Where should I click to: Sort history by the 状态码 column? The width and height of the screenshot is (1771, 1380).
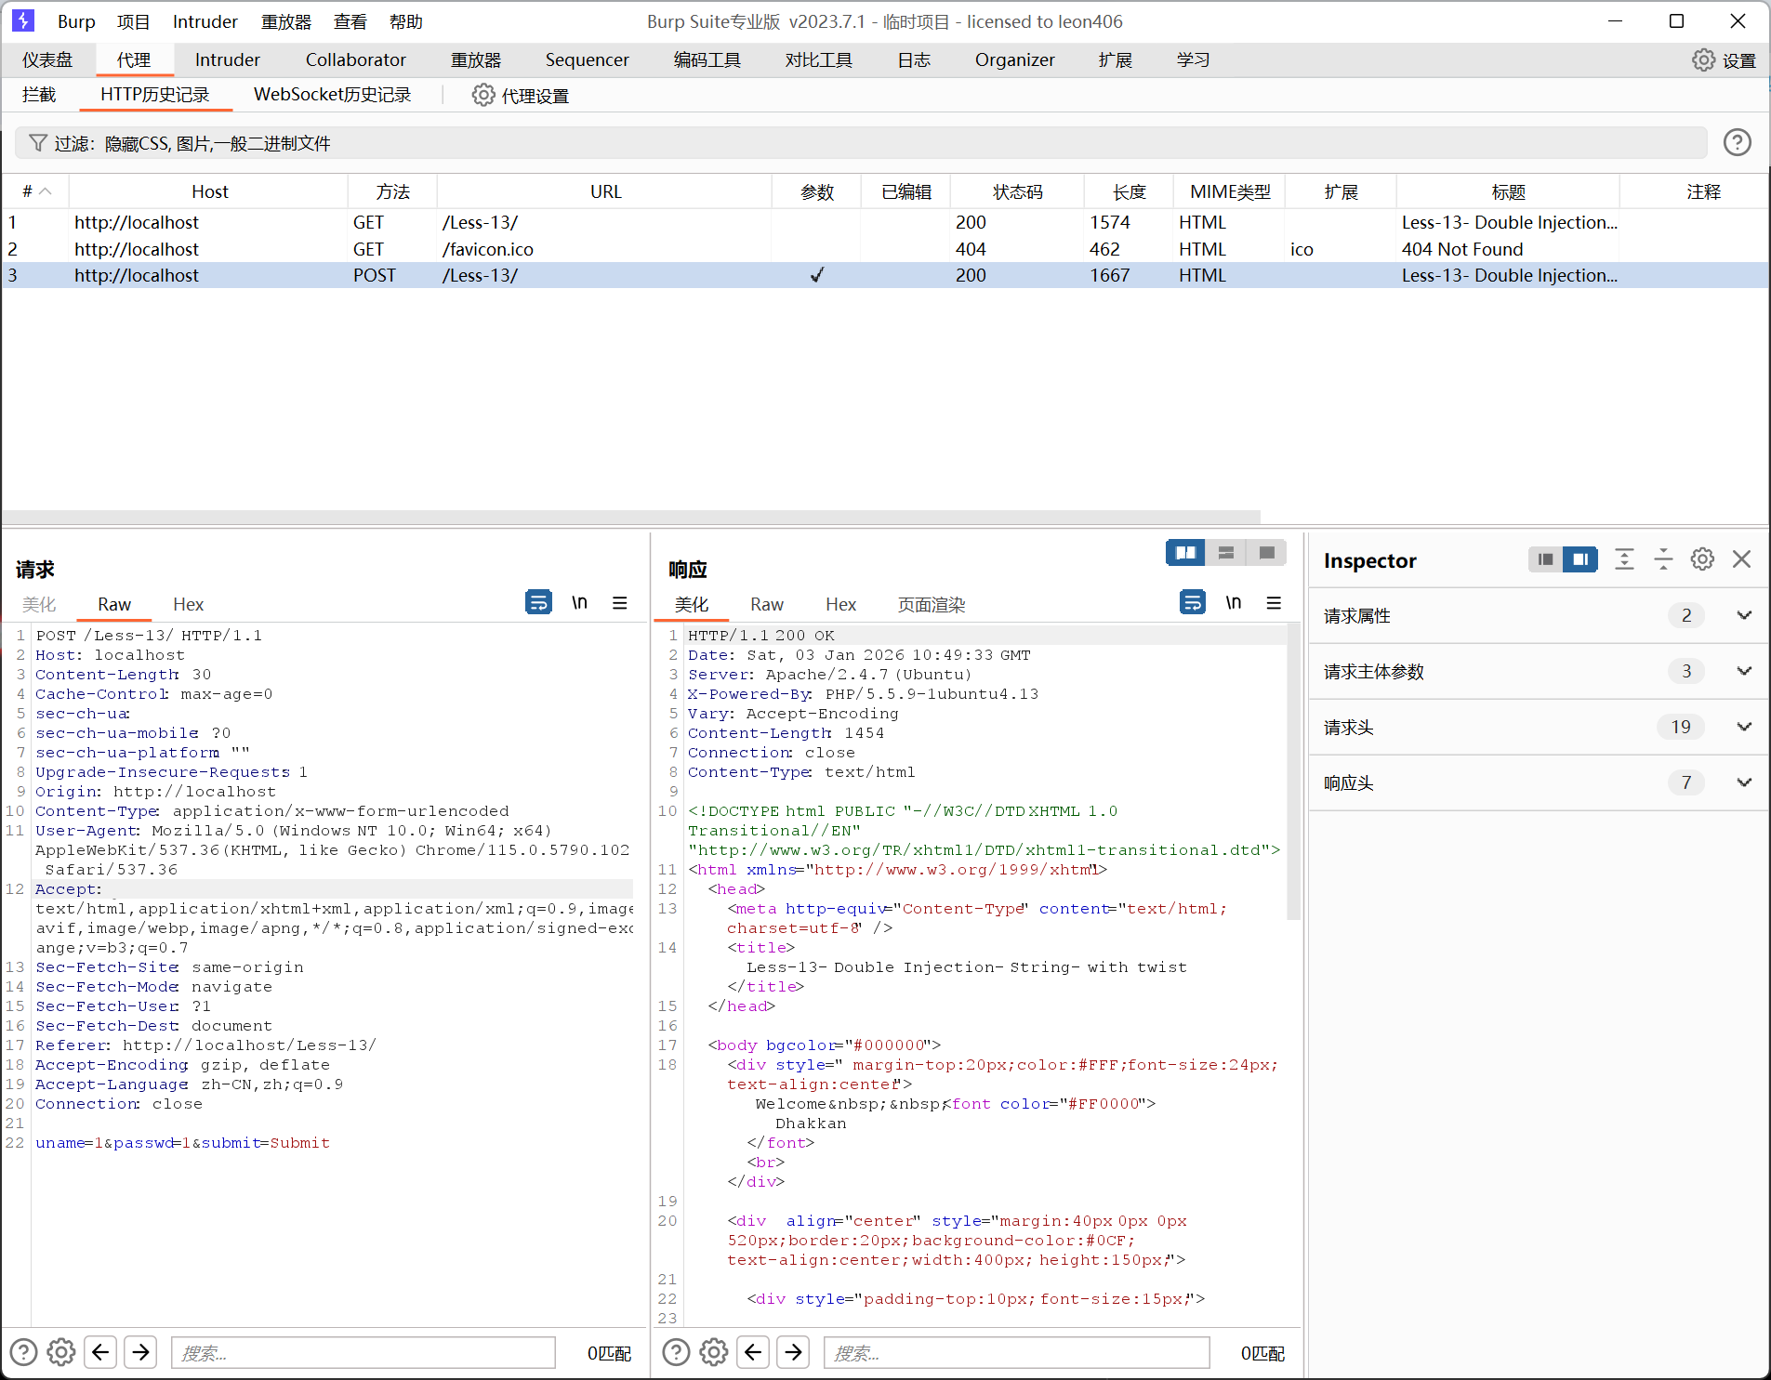1017,191
